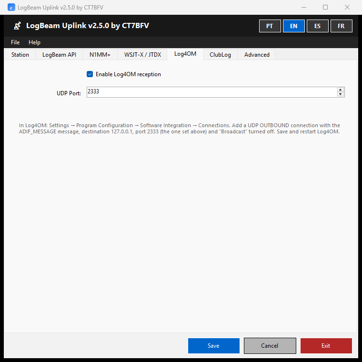Click the Log4OM setup instructions text
Viewport: 362px width, 362px height.
[x=180, y=128]
